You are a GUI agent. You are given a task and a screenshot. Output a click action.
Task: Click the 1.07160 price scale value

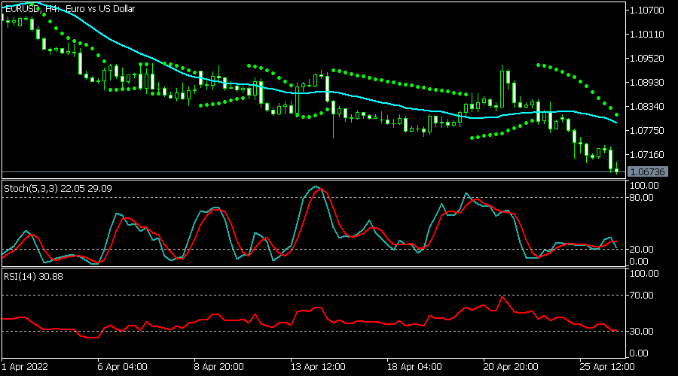647,155
